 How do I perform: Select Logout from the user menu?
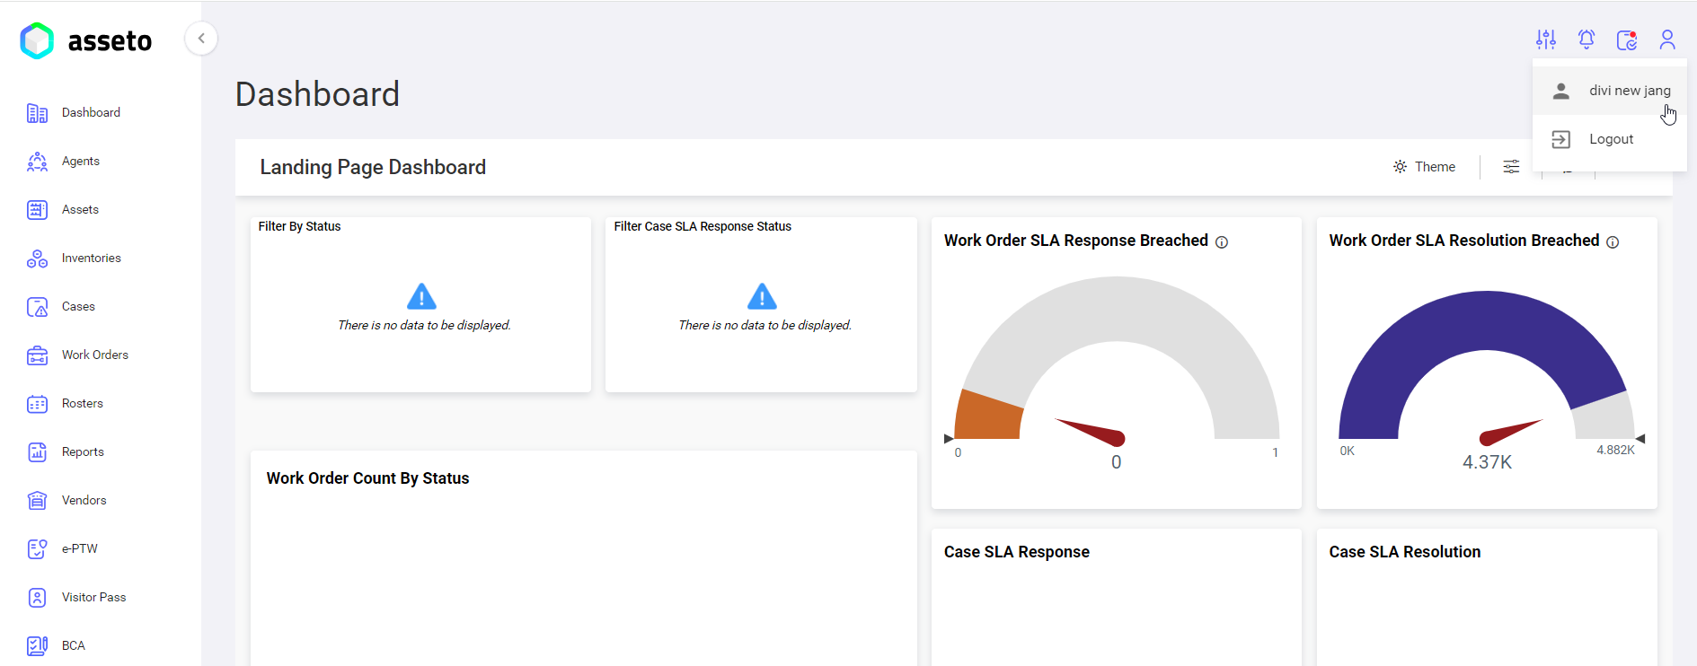1611,139
